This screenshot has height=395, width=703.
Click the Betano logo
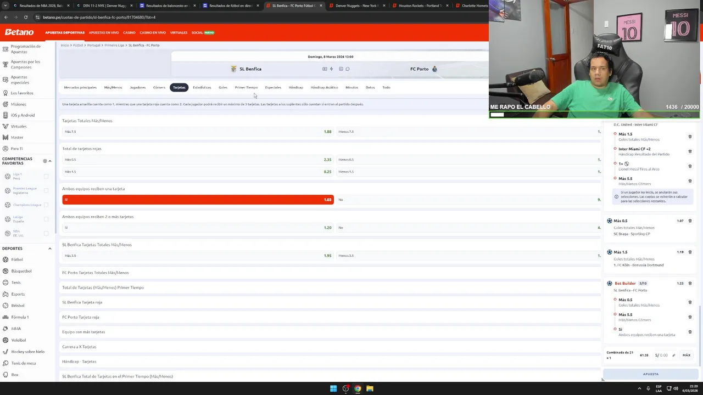[19, 32]
